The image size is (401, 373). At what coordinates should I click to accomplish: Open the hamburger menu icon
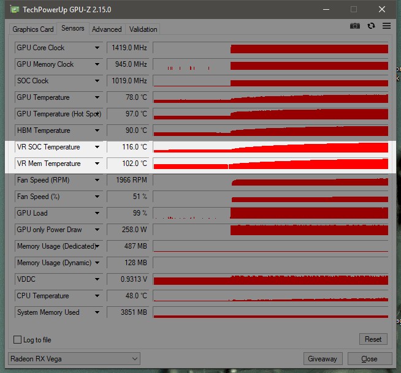(x=386, y=26)
